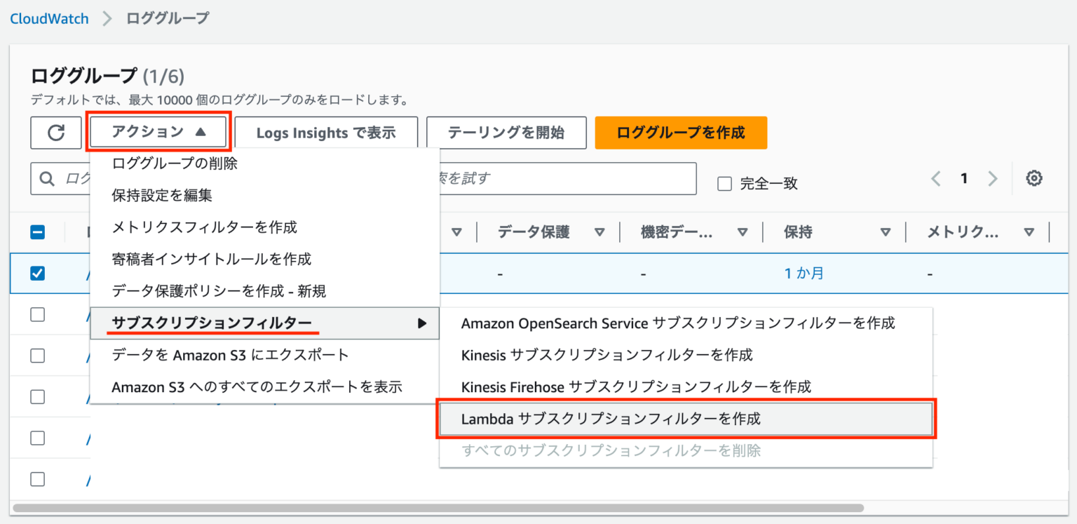This screenshot has height=524, width=1077.
Task: Collapse the アクション dropdown menu
Action: [x=158, y=133]
